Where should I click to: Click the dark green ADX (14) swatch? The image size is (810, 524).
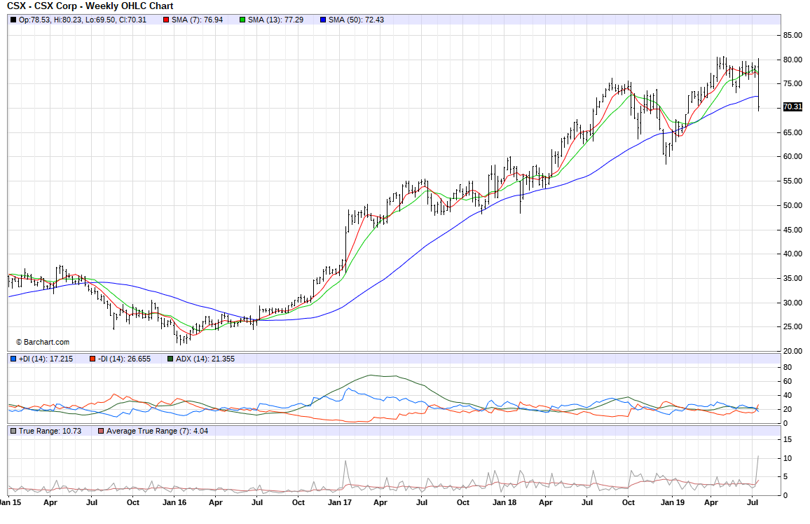coord(170,359)
